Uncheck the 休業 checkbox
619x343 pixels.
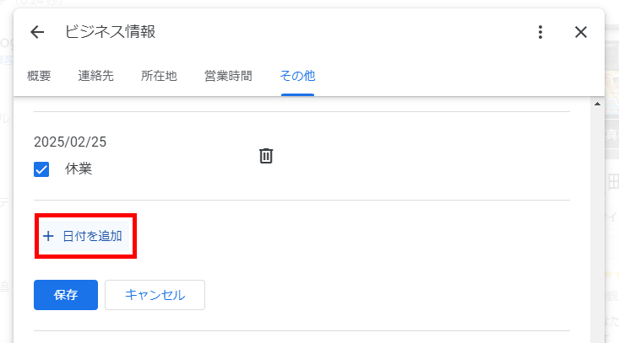click(x=41, y=169)
